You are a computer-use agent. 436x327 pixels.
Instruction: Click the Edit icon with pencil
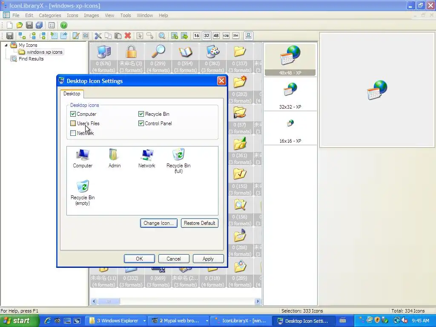(76, 36)
